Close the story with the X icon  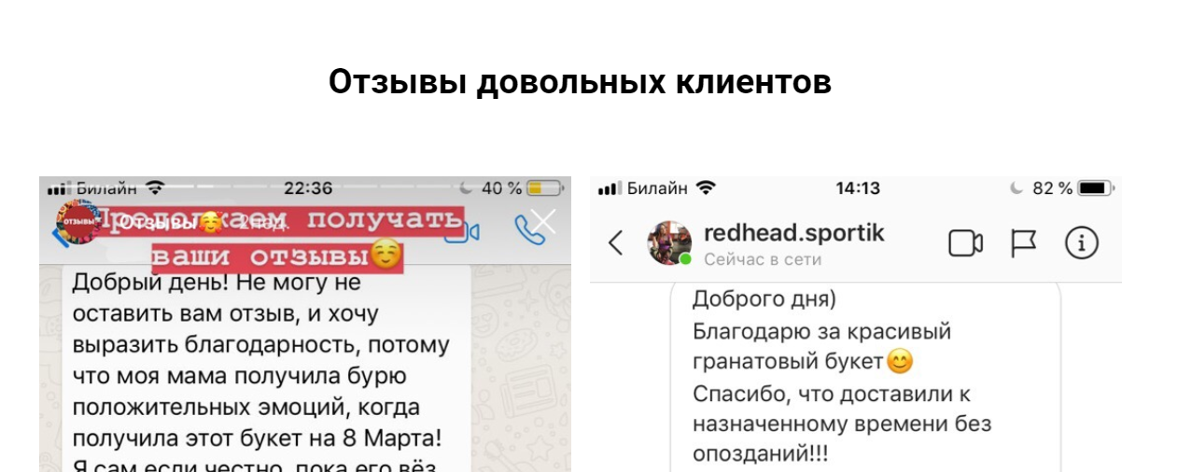click(542, 221)
